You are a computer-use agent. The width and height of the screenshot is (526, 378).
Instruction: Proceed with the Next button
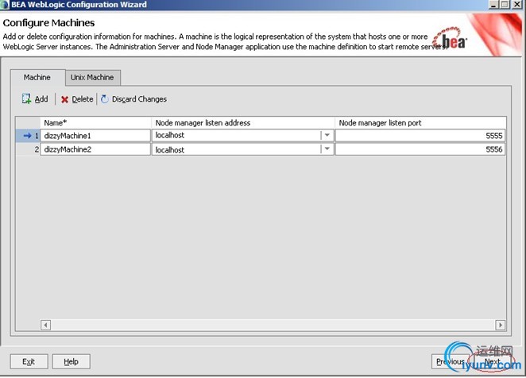492,361
